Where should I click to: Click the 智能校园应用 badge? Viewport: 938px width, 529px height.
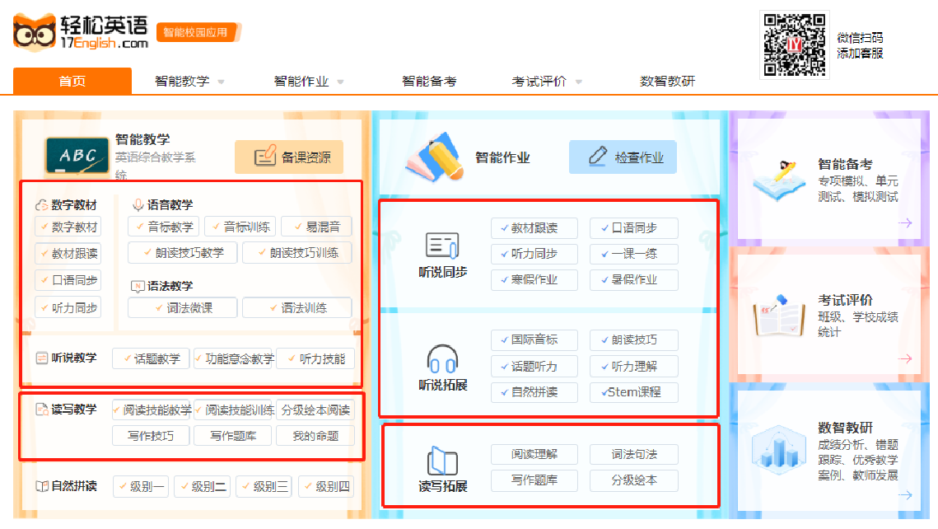198,32
